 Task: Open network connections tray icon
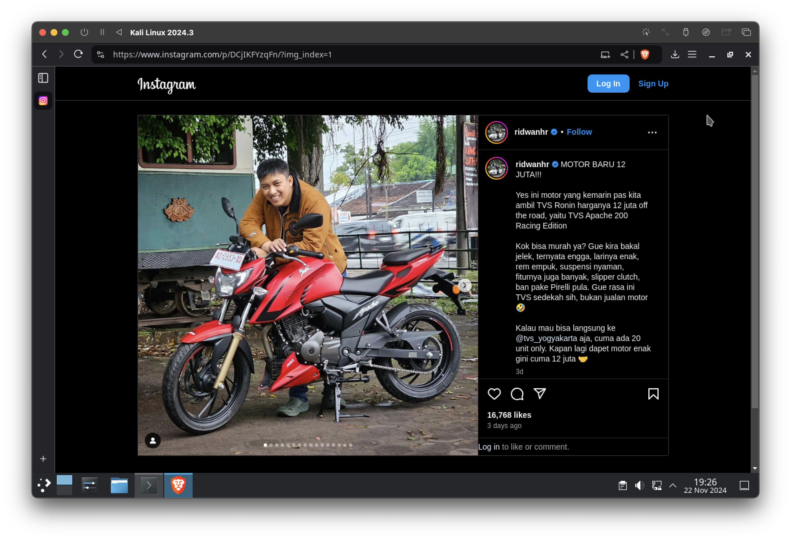point(657,485)
